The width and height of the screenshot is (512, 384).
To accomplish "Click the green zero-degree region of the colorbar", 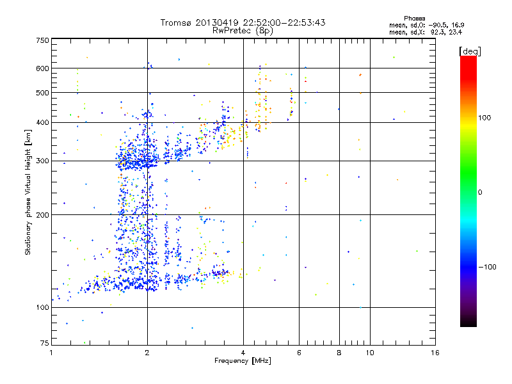I will [x=468, y=192].
